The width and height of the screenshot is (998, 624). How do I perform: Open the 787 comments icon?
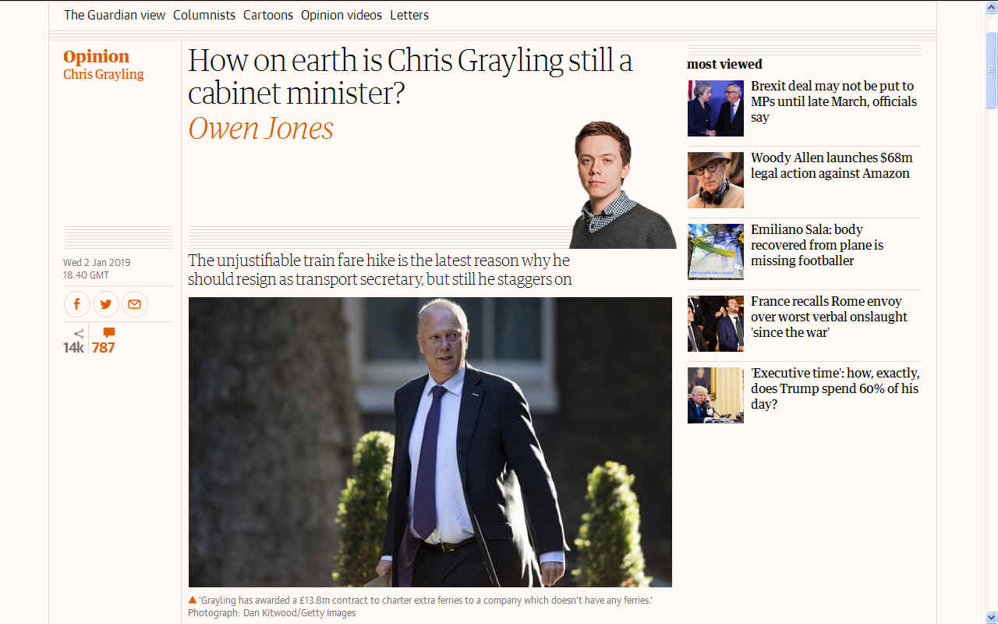coord(104,341)
